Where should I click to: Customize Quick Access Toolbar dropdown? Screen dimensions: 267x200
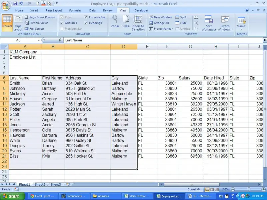click(x=57, y=3)
